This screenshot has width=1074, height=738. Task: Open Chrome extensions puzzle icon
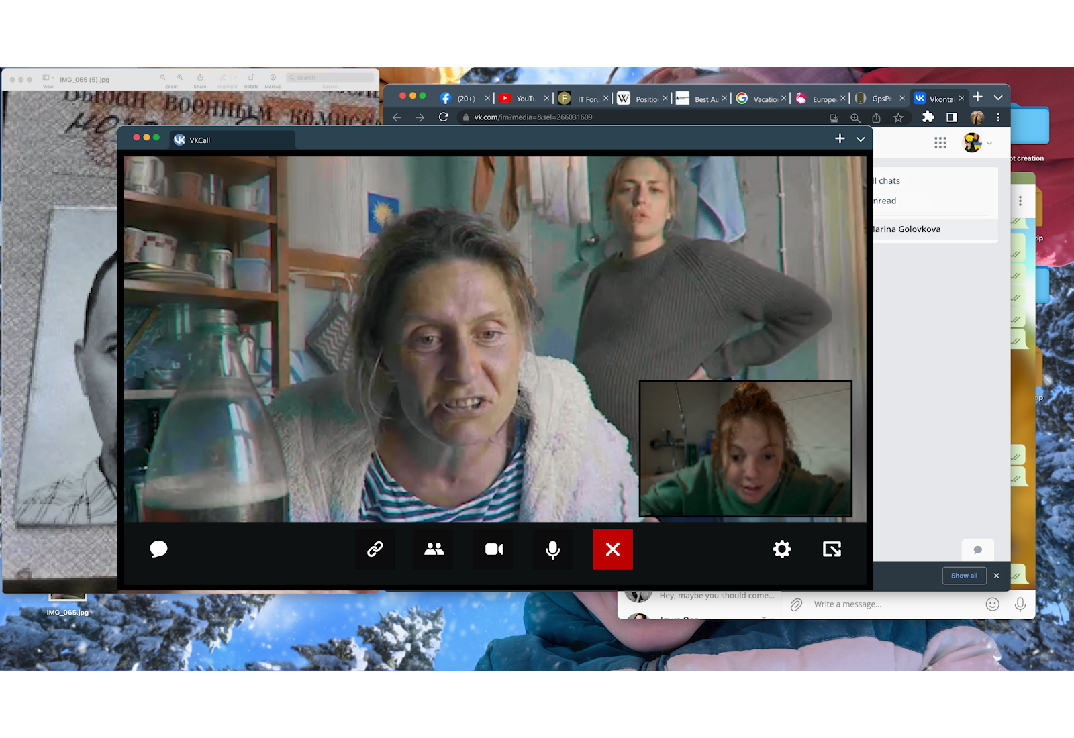point(928,117)
